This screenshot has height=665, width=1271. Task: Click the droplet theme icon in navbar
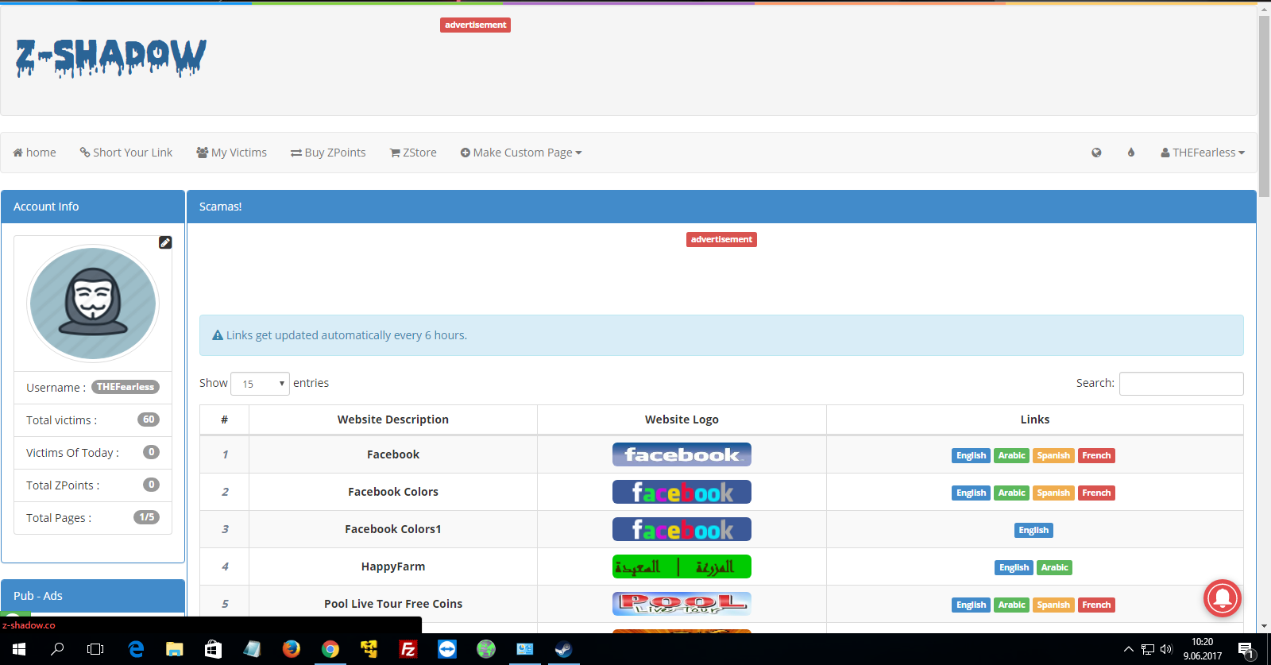pyautogui.click(x=1131, y=153)
